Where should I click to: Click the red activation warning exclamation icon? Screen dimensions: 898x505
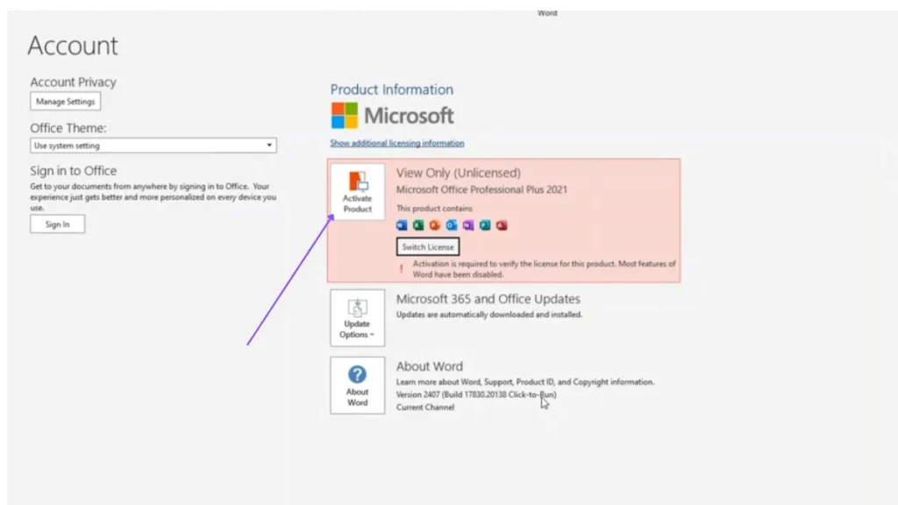(x=401, y=268)
